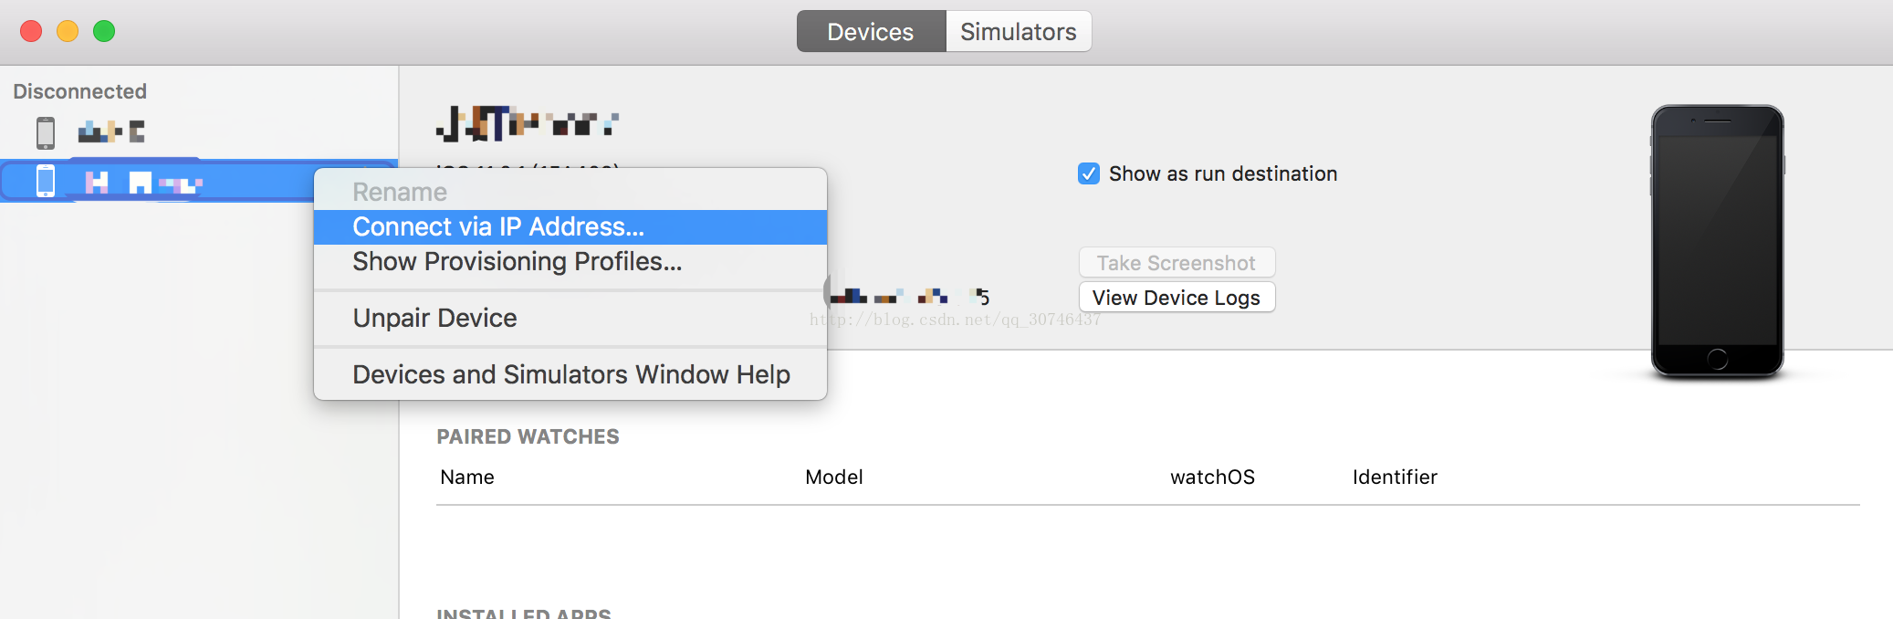1893x619 pixels.
Task: Close the window with the red button
Action: [31, 31]
